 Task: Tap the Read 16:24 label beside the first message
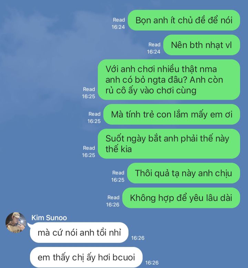click(118, 23)
